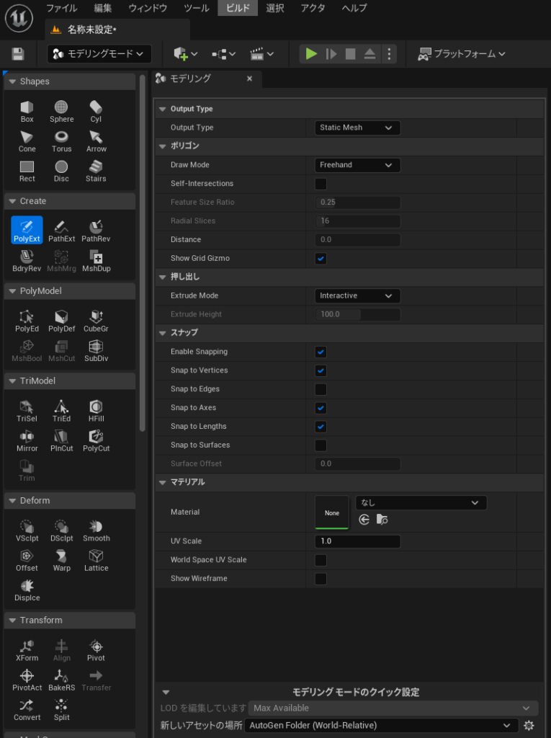Open the ヘルプ menu
551x738 pixels.
(354, 8)
